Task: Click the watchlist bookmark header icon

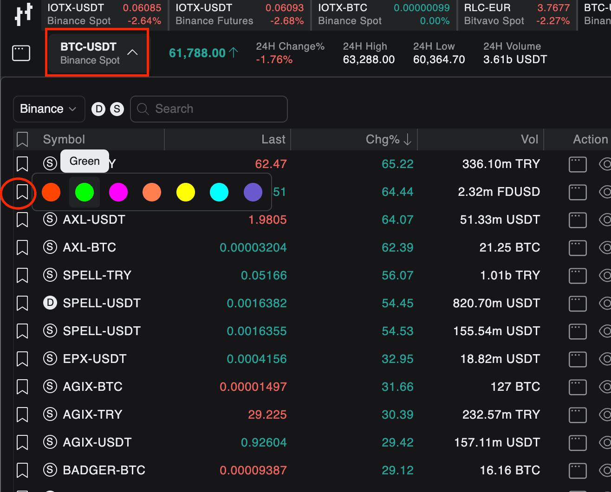Action: point(22,139)
